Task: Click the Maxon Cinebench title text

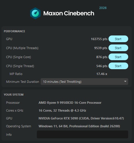Action: [x=69, y=13]
